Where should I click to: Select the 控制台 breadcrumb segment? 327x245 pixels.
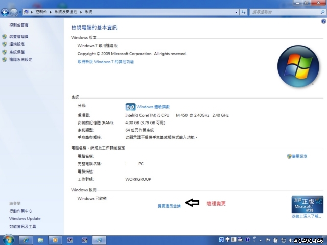pyautogui.click(x=41, y=12)
